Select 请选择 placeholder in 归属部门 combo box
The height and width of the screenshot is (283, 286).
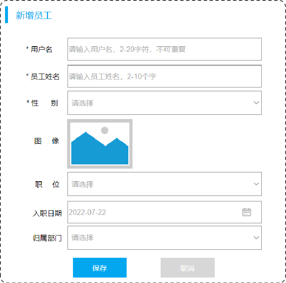(82, 238)
